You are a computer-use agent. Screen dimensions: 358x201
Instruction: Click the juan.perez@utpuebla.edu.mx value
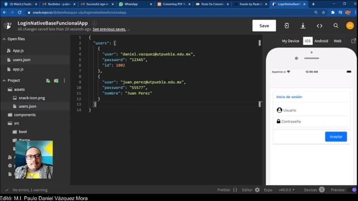coord(152,82)
